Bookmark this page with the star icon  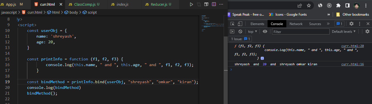tap(309, 5)
